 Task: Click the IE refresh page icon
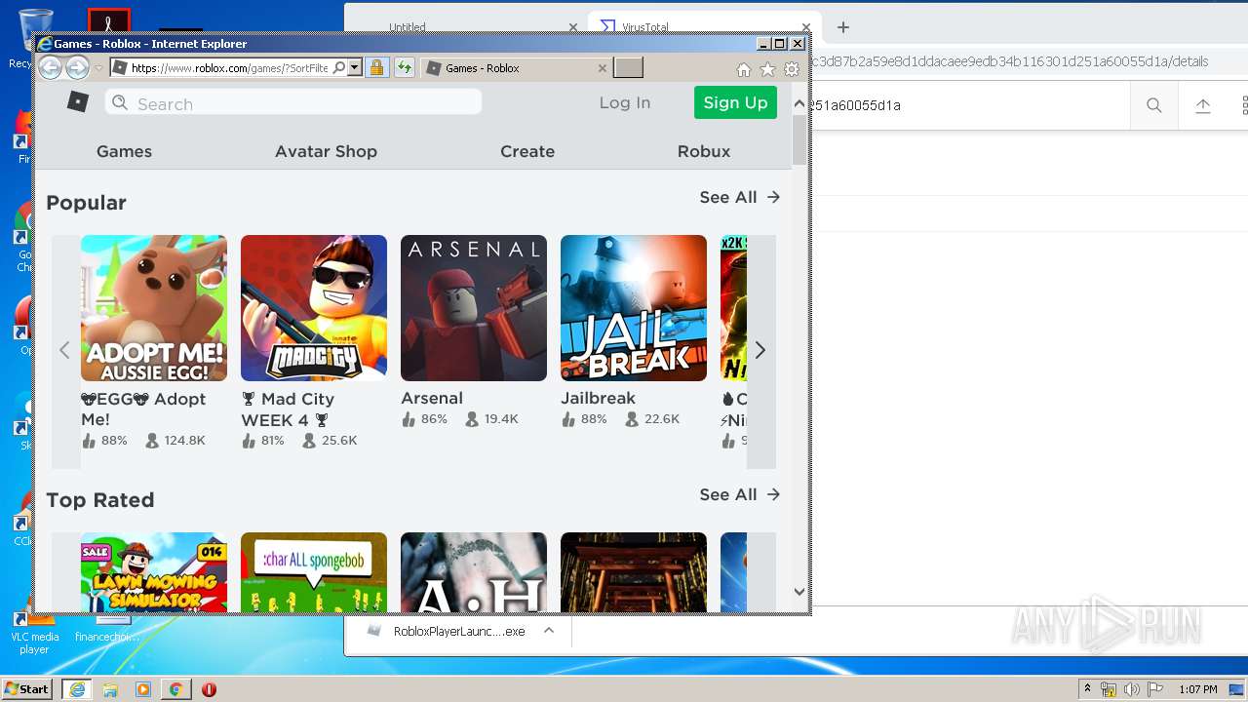pos(404,68)
